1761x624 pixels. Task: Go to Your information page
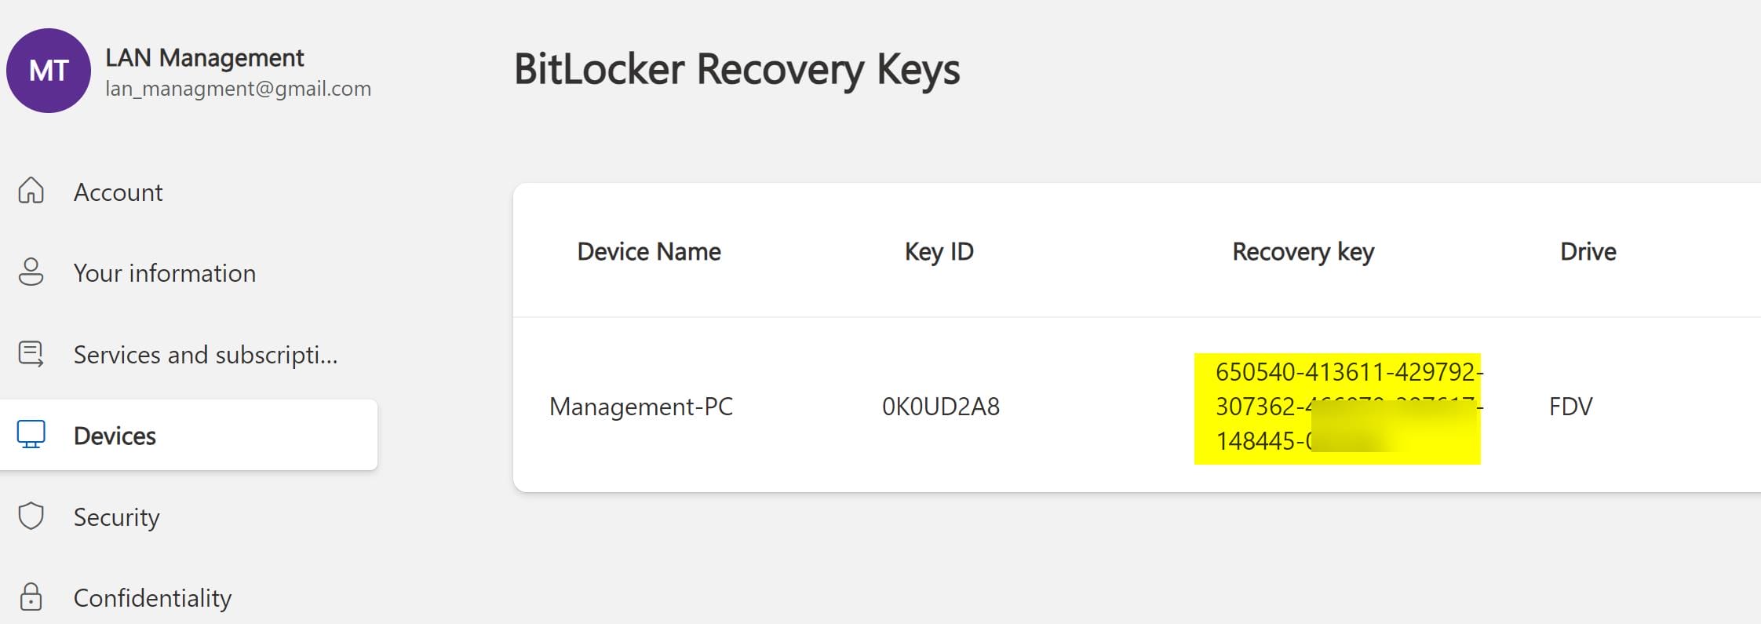tap(165, 273)
